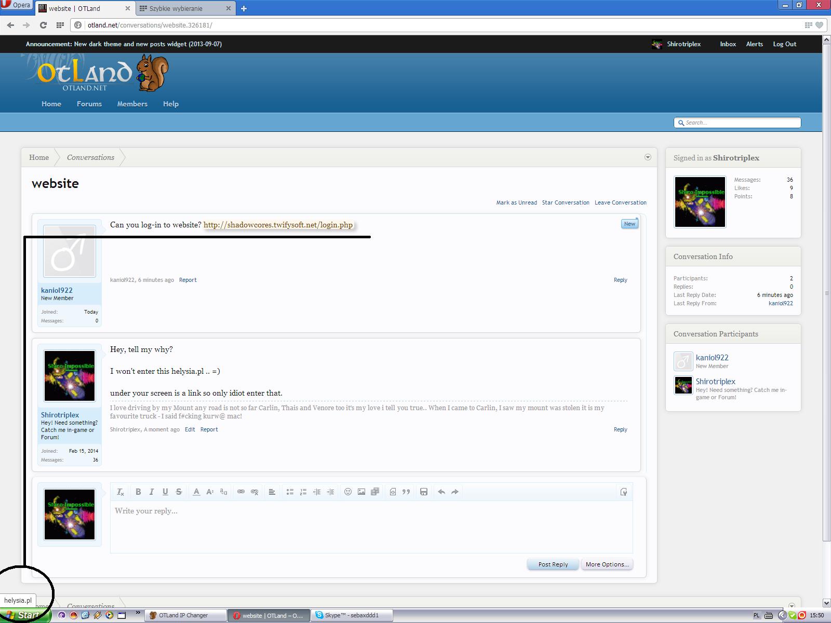831x623 pixels.
Task: Click the unlink icon in editor
Action: click(254, 492)
